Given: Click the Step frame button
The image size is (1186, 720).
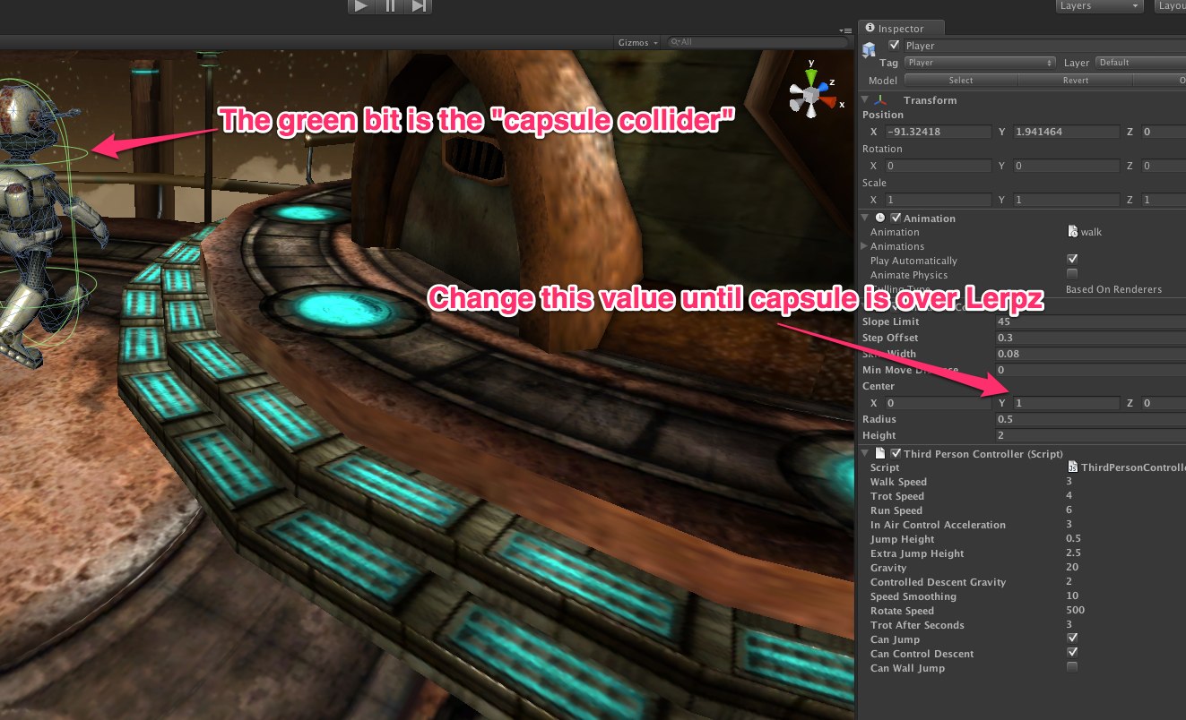Looking at the screenshot, I should click(419, 6).
